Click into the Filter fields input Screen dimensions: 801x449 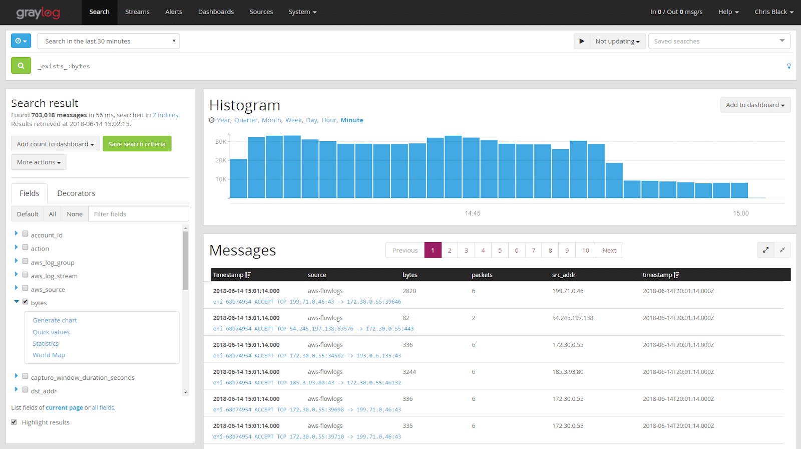138,214
